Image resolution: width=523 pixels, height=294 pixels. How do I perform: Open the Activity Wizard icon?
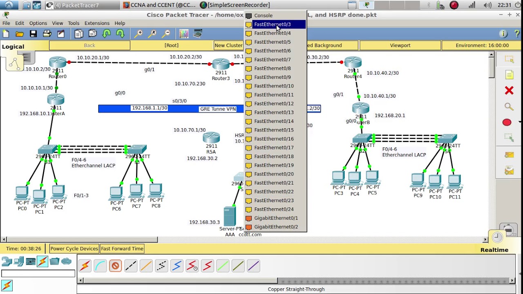[x=61, y=34]
